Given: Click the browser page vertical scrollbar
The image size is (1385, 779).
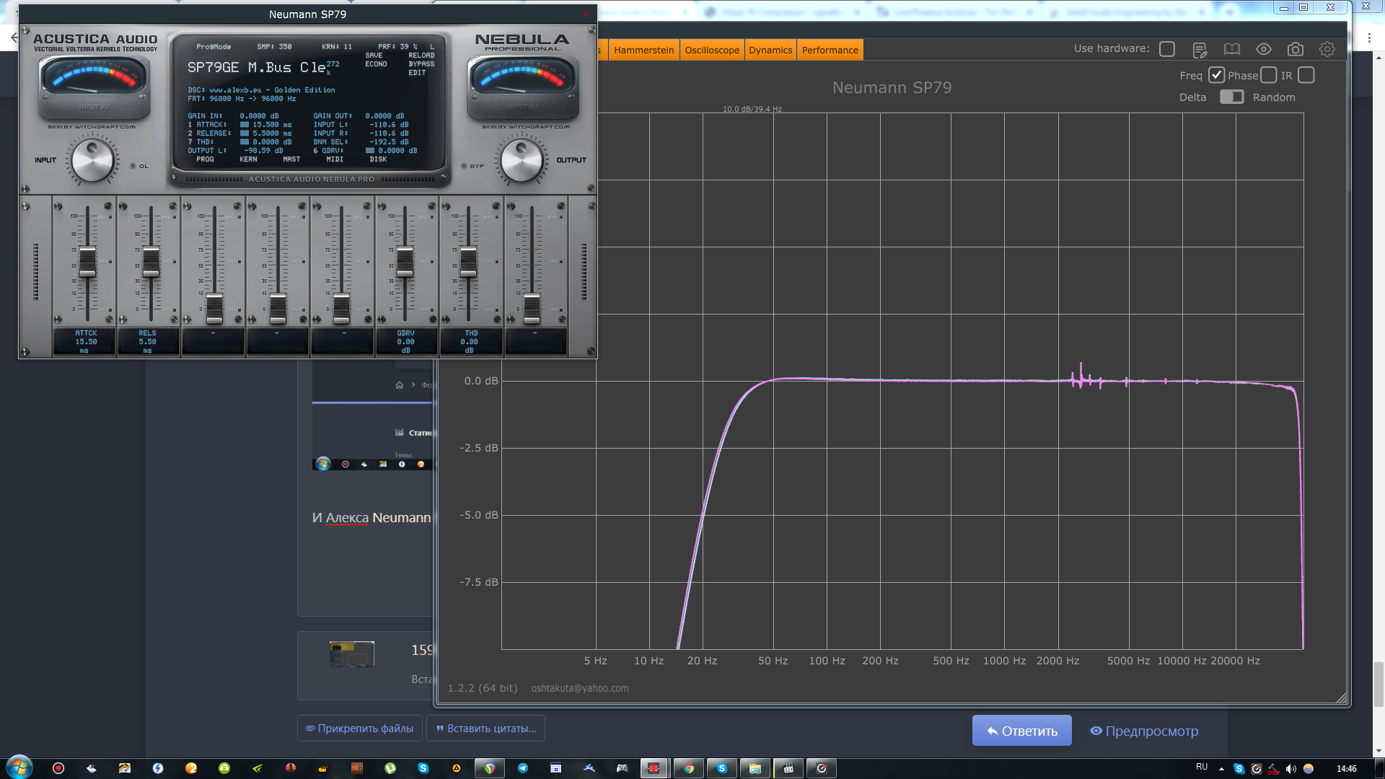Looking at the screenshot, I should (x=1379, y=685).
